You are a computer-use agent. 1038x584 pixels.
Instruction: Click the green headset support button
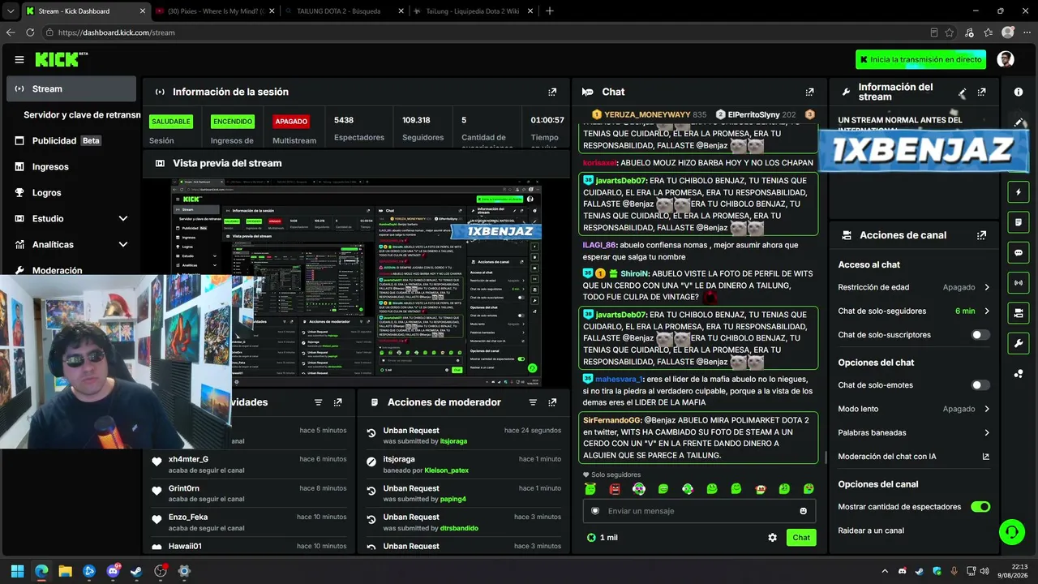point(1011,532)
